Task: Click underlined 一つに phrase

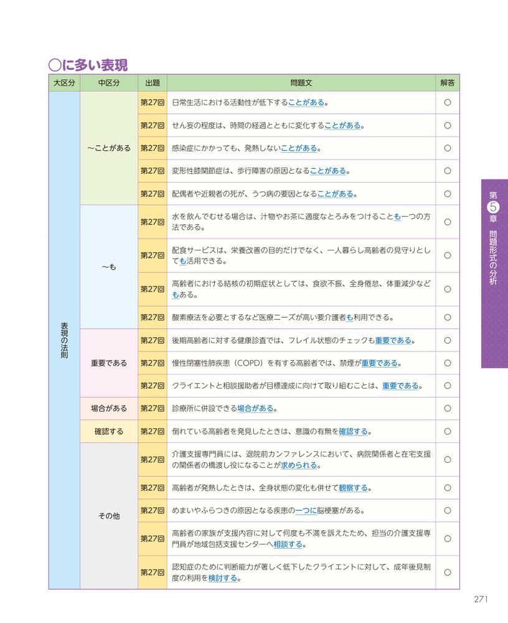Action: point(306,511)
